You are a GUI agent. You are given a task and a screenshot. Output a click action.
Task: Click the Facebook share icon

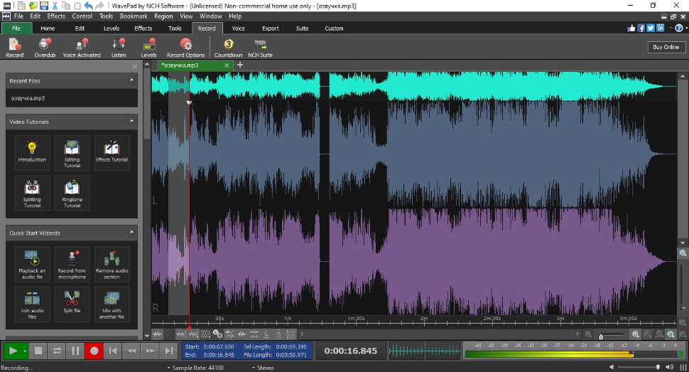pyautogui.click(x=641, y=28)
